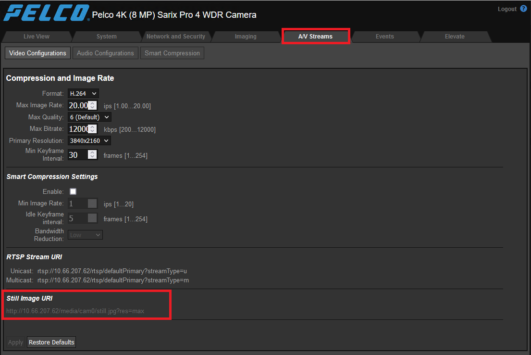Open the Events tab
This screenshot has width=531, height=355.
tap(385, 36)
